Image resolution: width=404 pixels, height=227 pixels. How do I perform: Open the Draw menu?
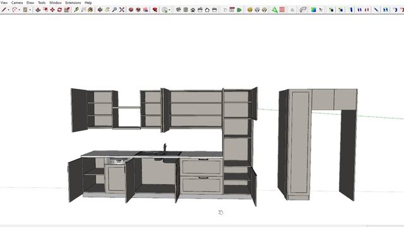point(30,3)
